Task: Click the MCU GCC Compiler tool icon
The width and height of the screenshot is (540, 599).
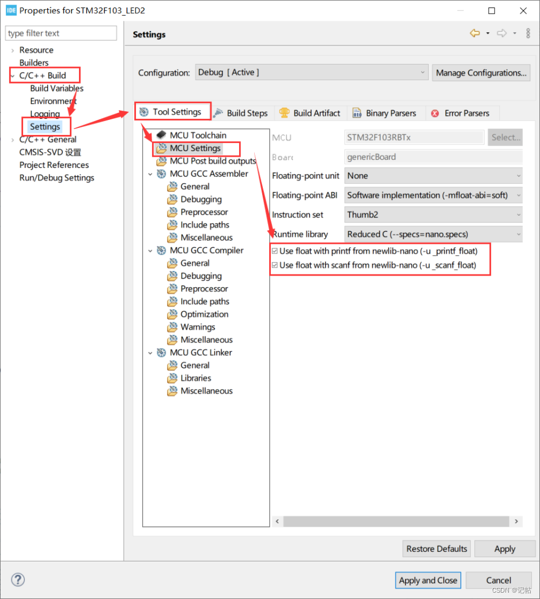Action: (161, 250)
